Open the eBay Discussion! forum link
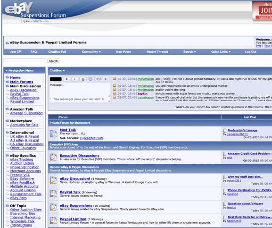The height and width of the screenshot is (228, 272). coord(75,179)
